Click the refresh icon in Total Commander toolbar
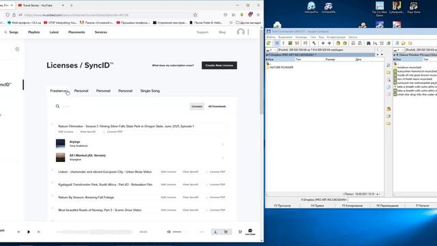437x246 pixels. [x=268, y=43]
